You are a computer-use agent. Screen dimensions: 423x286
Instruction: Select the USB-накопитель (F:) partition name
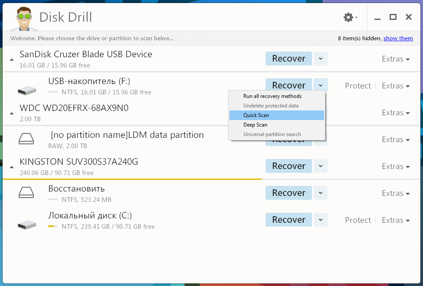pyautogui.click(x=89, y=81)
